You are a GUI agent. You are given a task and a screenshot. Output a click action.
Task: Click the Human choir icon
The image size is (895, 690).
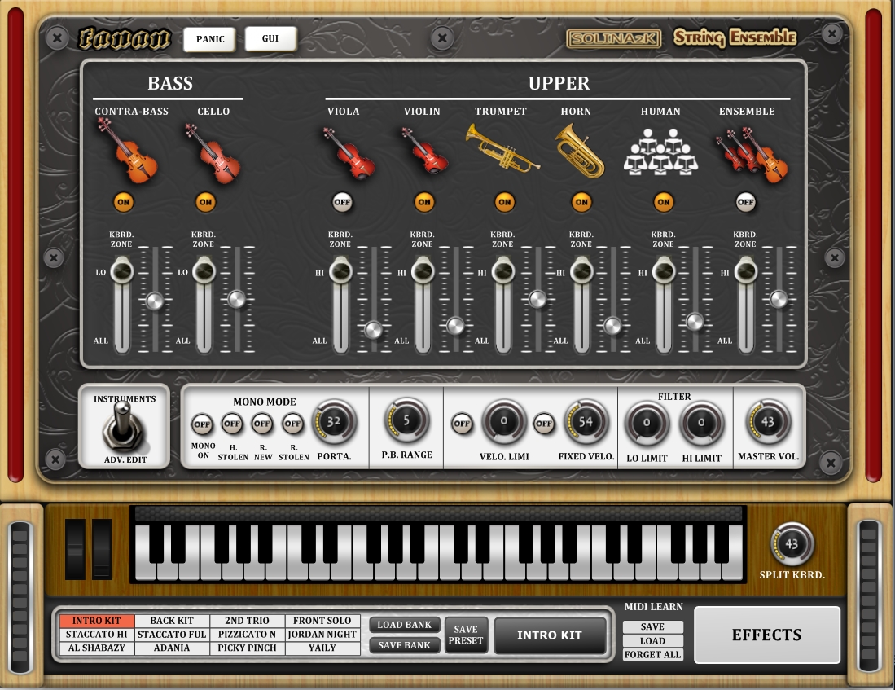click(x=660, y=152)
